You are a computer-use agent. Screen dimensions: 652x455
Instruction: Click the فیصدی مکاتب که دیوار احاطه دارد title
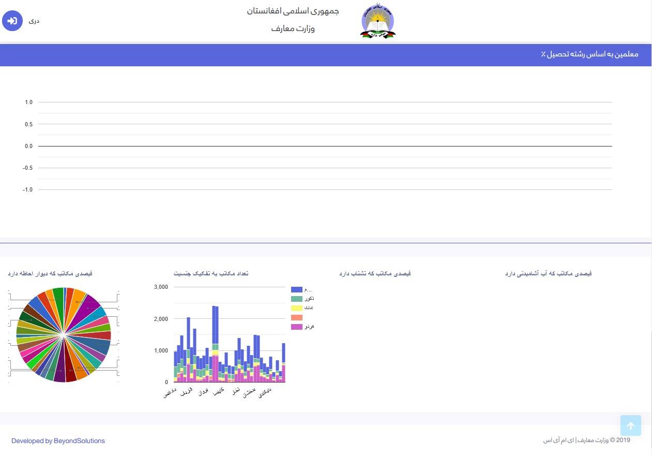[50, 273]
